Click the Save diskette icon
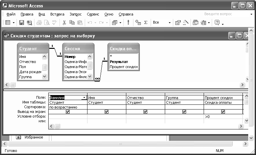256x155 pixels. pyautogui.click(x=22, y=23)
